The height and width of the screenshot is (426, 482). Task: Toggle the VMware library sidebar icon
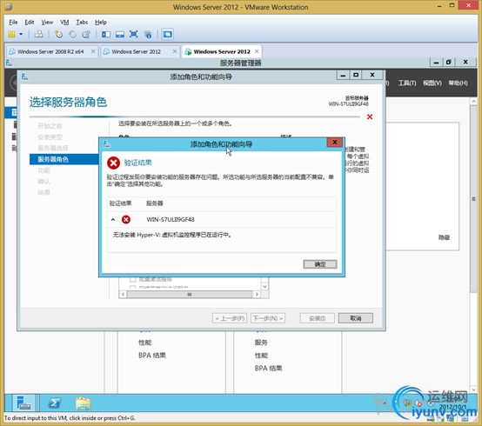[106, 35]
